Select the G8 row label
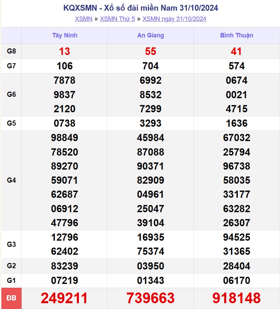Viewport: 280px width, 309px height. [11, 51]
